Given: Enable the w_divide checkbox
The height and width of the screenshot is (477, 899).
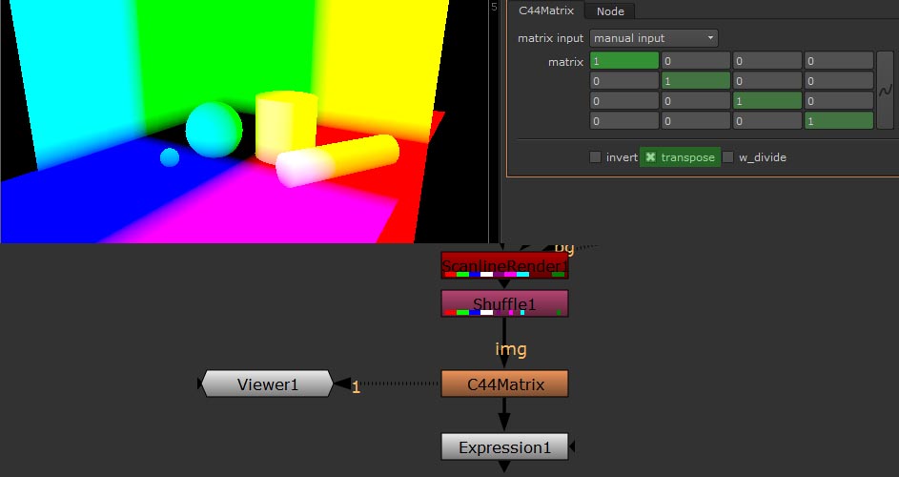Looking at the screenshot, I should pos(728,157).
